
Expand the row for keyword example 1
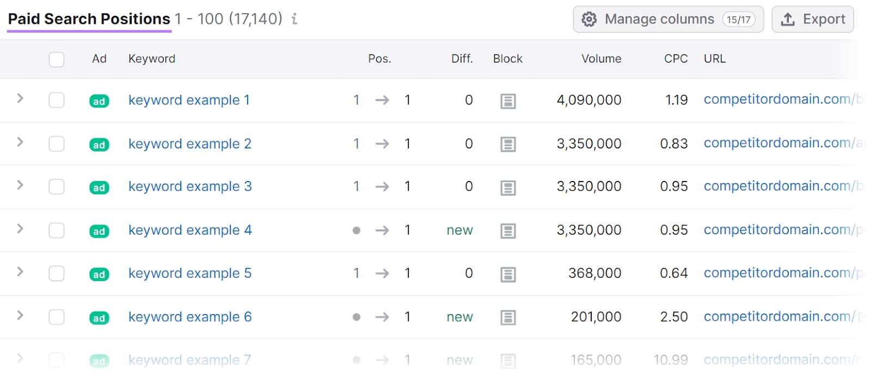[x=20, y=99]
